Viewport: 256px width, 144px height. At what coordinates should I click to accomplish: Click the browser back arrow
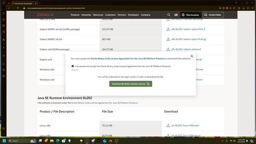(9, 8)
